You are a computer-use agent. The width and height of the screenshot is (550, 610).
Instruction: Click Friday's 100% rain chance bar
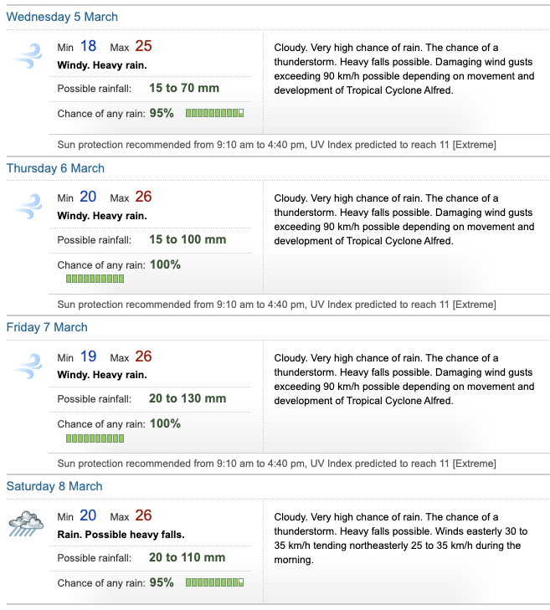pyautogui.click(x=95, y=438)
